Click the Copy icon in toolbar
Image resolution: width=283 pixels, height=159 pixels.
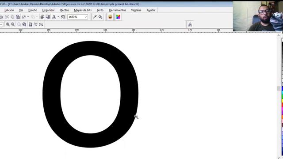click(12, 17)
